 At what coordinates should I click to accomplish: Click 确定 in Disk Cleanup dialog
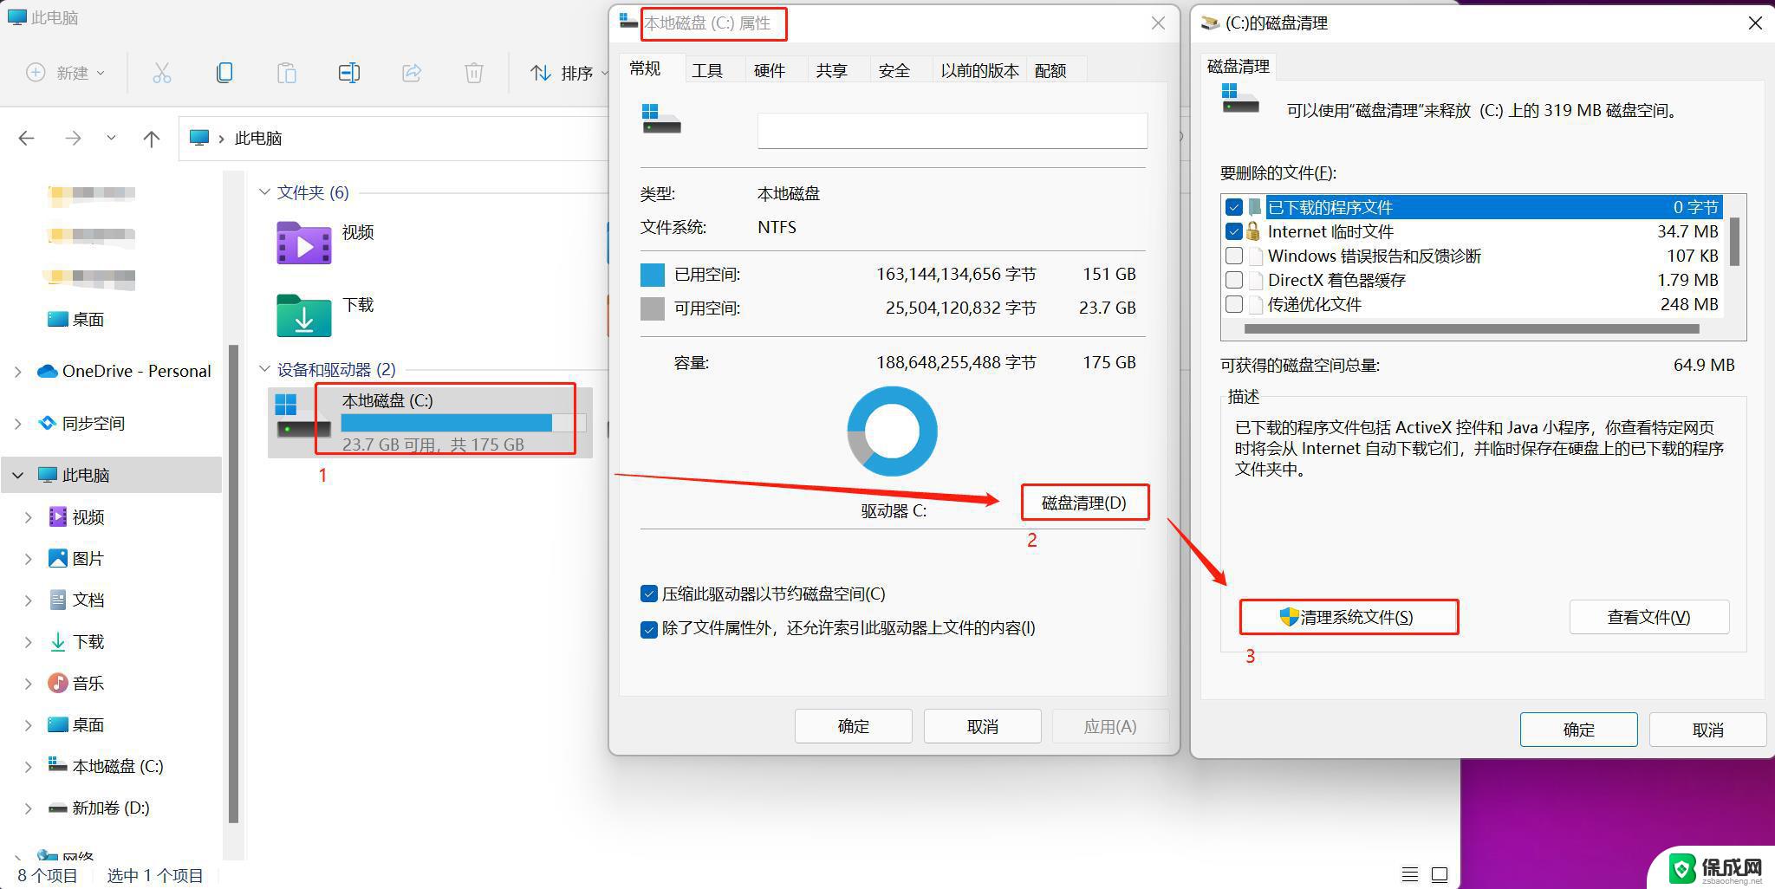click(1578, 730)
